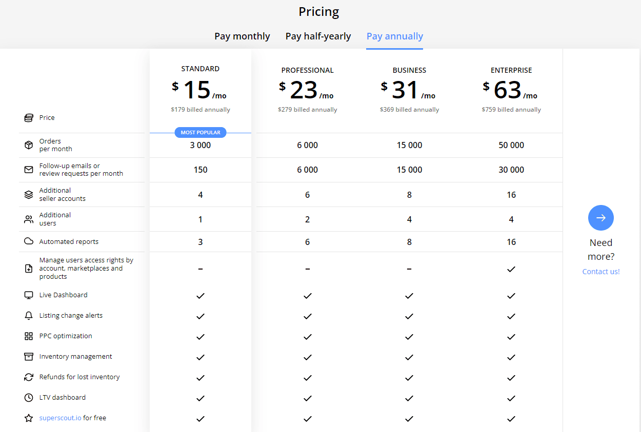The width and height of the screenshot is (641, 432).
Task: Click the Automated reports cloud icon
Action: [29, 241]
